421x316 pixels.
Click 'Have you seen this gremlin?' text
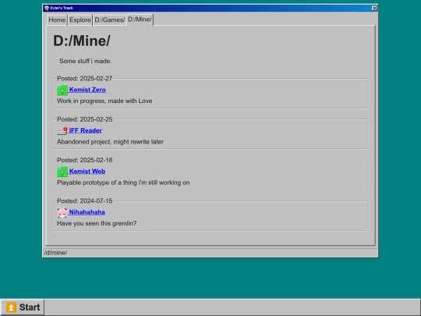point(97,224)
